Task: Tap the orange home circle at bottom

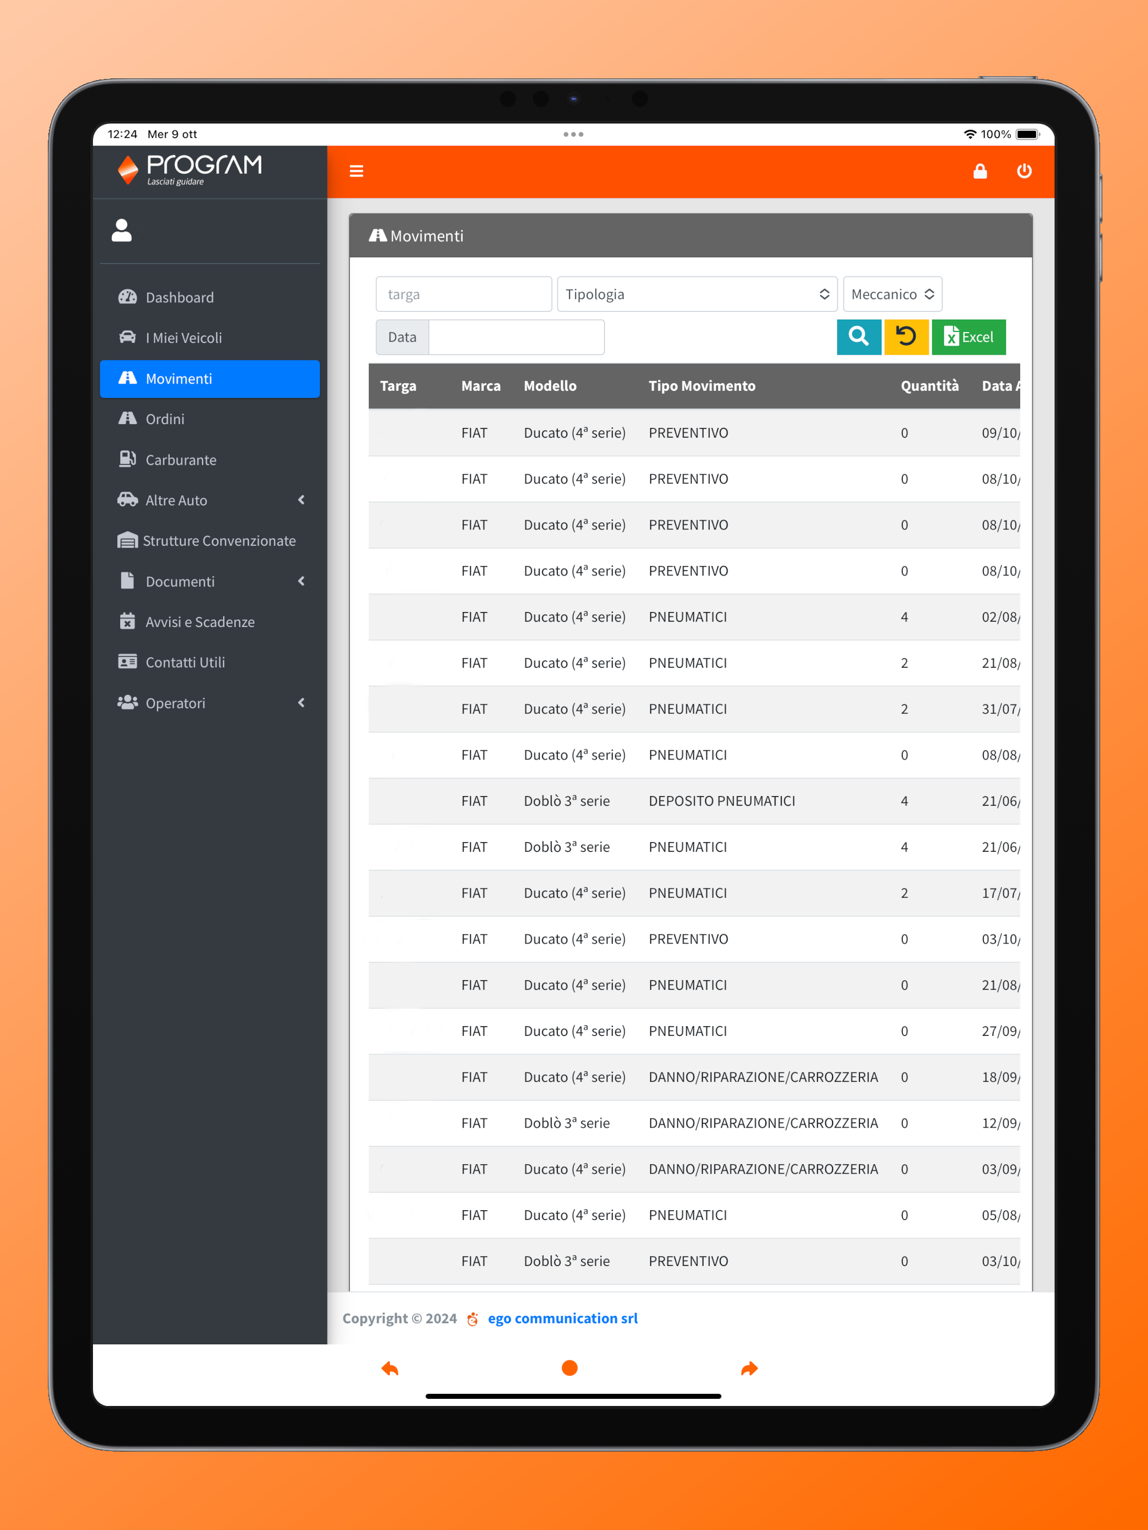Action: (x=570, y=1368)
